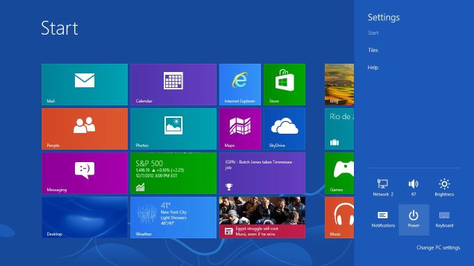Open the S&P 500 finance tile
474x266 pixels.
coord(173,173)
